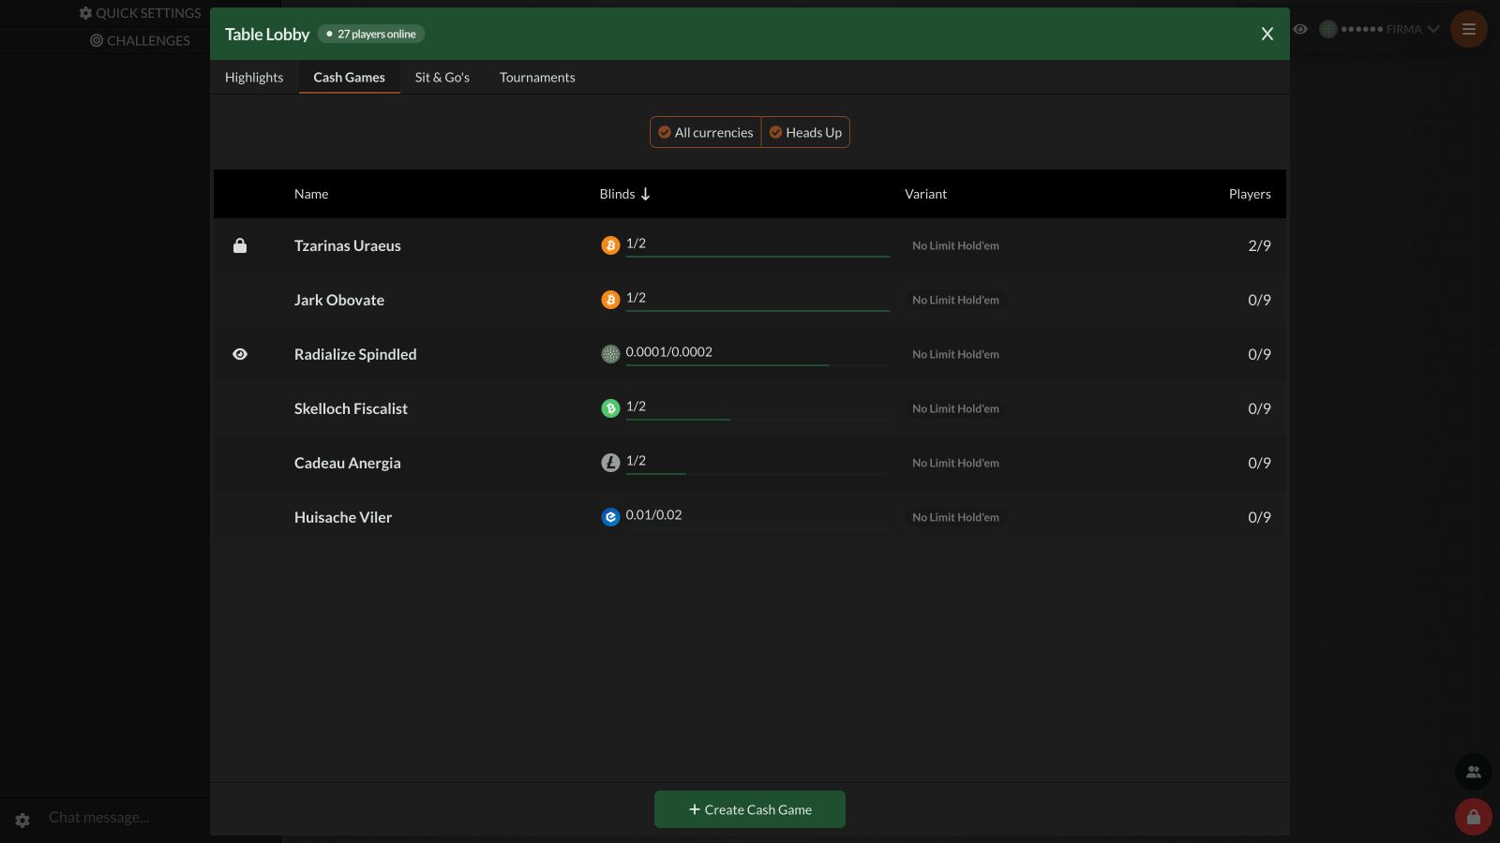Close the Table Lobby dialog
Image resolution: width=1500 pixels, height=843 pixels.
click(1267, 34)
